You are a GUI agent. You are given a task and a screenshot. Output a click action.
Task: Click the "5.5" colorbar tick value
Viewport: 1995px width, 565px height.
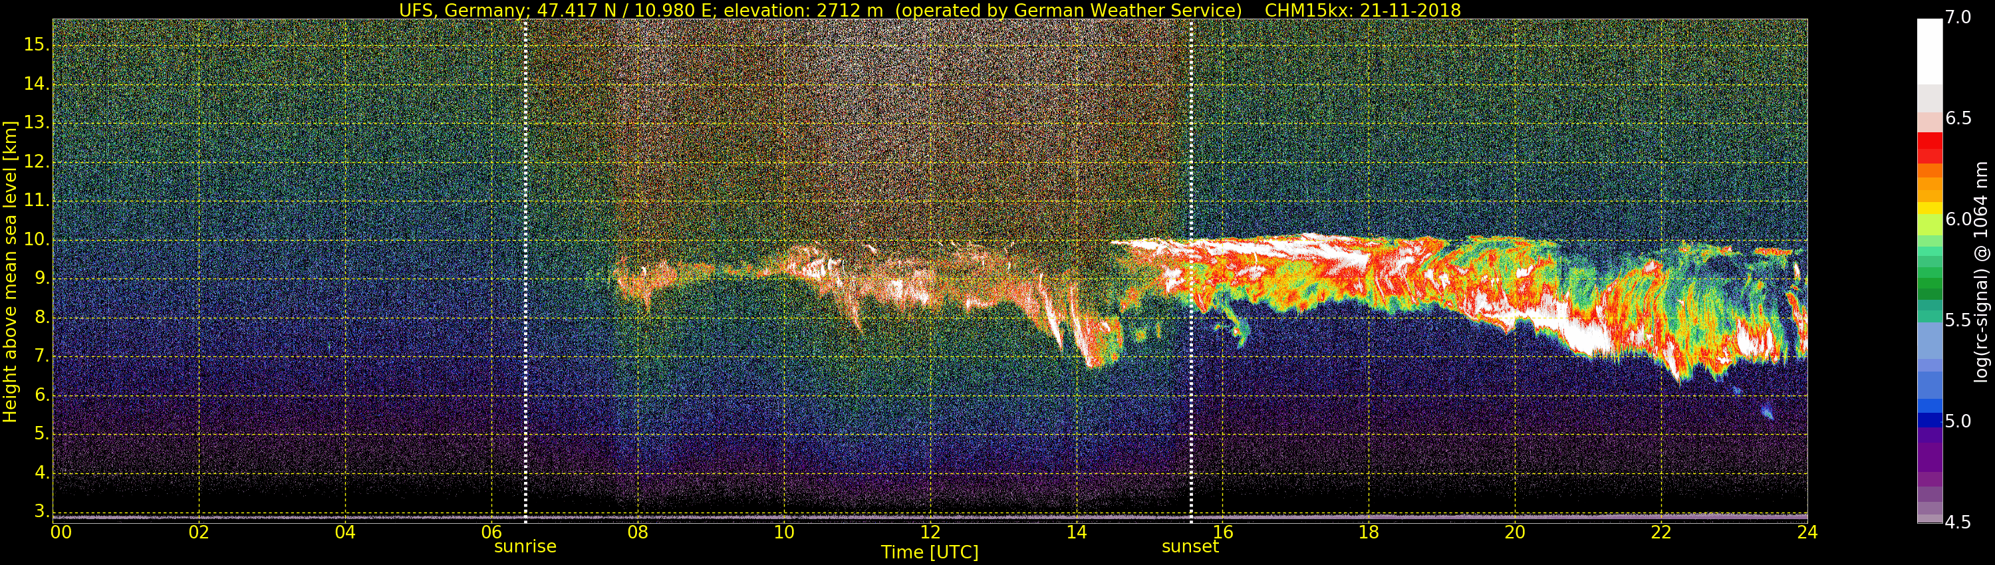pos(1958,320)
